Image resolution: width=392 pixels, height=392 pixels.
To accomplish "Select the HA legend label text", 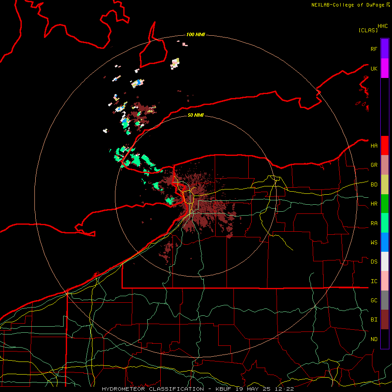I will pyautogui.click(x=374, y=146).
